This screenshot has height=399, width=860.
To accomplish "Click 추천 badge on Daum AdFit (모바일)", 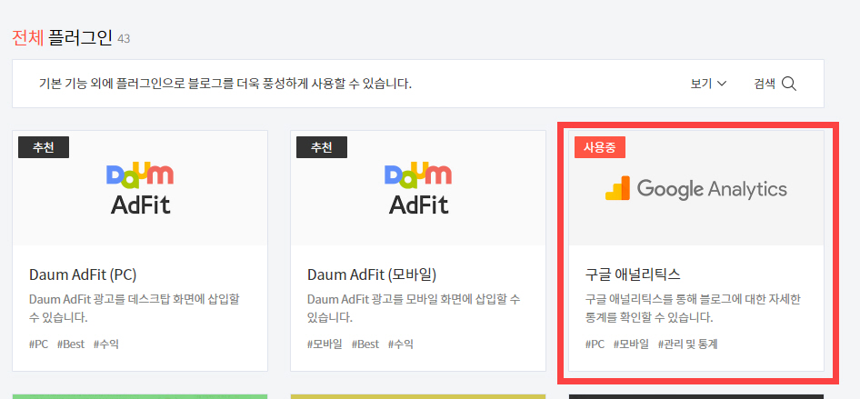I will point(322,147).
